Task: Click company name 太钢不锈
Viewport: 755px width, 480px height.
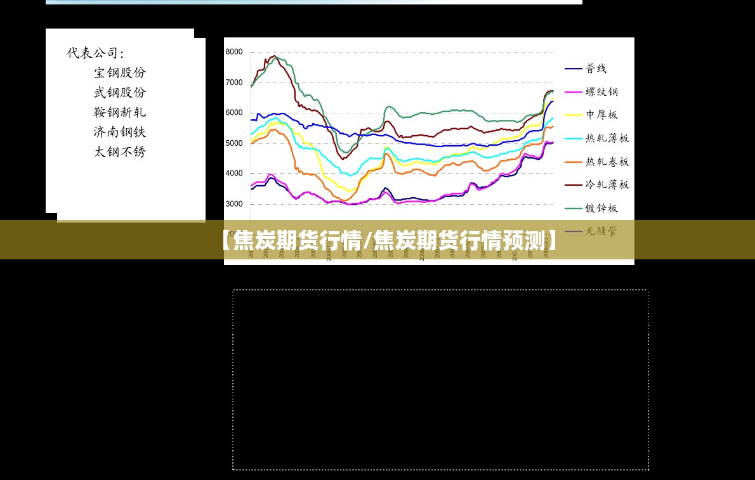Action: (x=119, y=152)
